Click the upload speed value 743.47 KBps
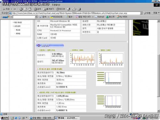Image resolution: width=160 pixels, height=120 pixels. 58,60
